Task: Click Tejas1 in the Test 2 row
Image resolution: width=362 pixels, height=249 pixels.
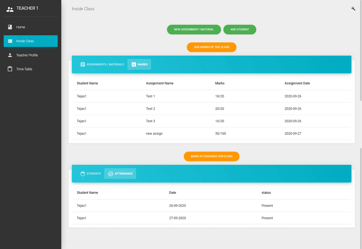Action: tap(81, 109)
